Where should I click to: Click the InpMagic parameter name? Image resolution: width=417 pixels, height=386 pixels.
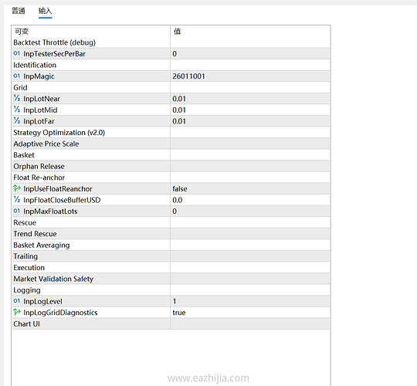[x=39, y=76]
